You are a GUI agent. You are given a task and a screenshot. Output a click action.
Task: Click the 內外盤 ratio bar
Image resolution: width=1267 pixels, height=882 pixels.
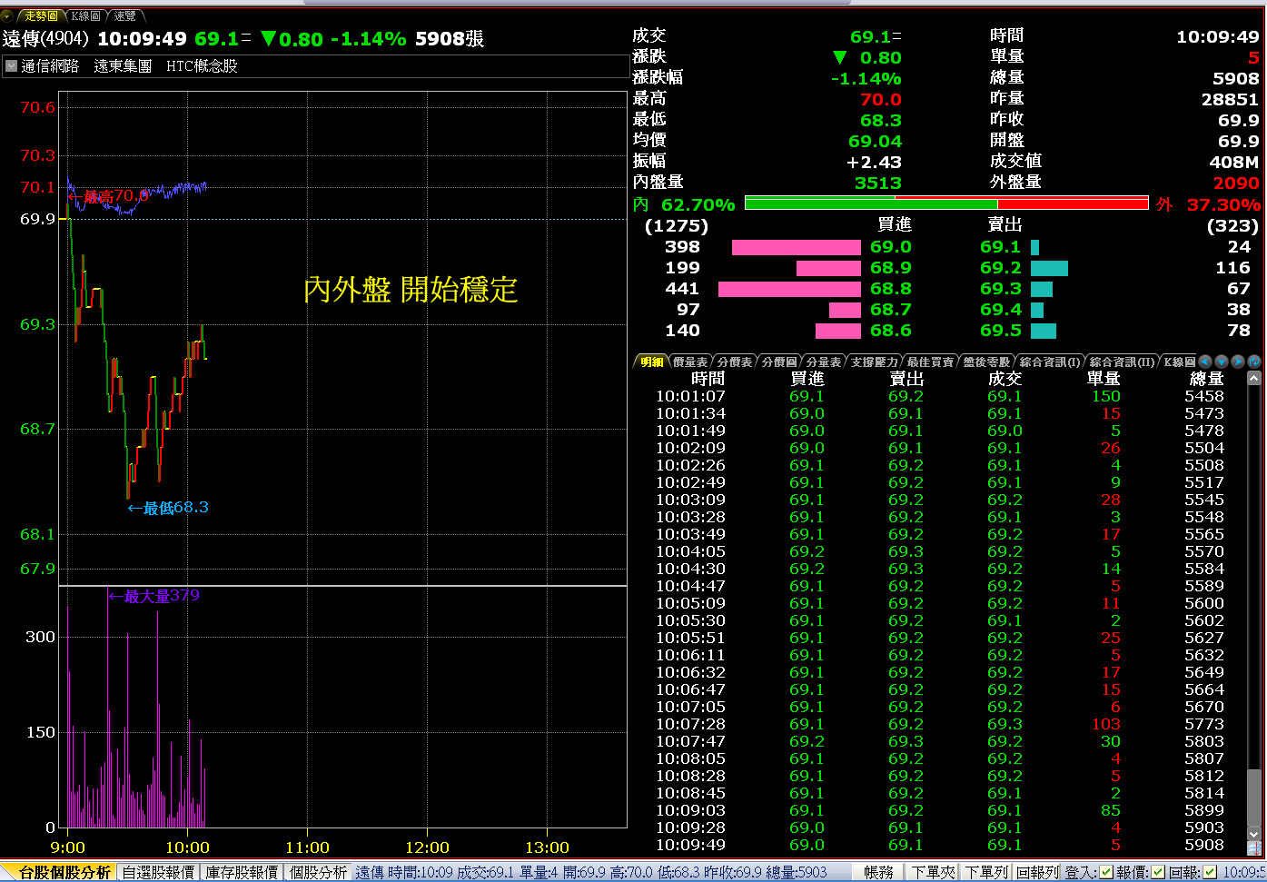(x=946, y=203)
